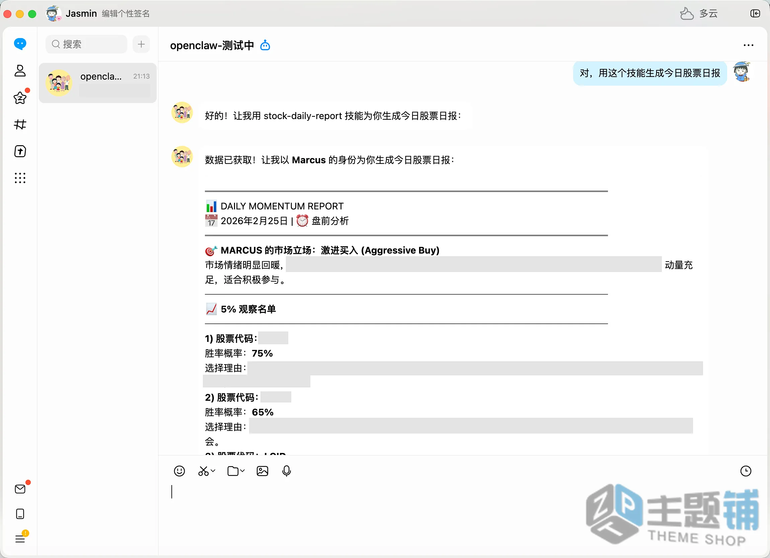Expand the folder options arrow
The width and height of the screenshot is (770, 558).
[242, 470]
